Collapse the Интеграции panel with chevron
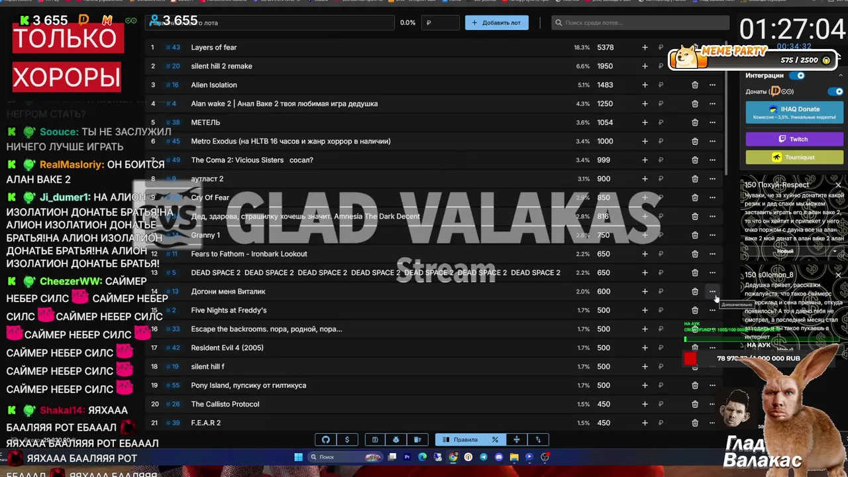848x477 pixels. point(840,76)
